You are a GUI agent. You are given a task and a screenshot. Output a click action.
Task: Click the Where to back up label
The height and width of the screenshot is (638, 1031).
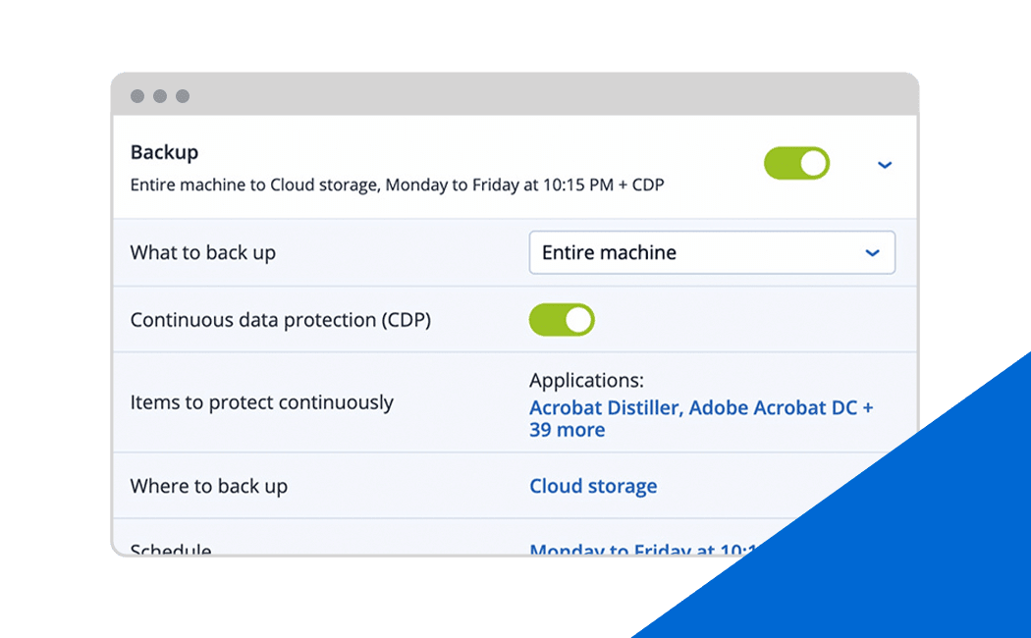209,486
